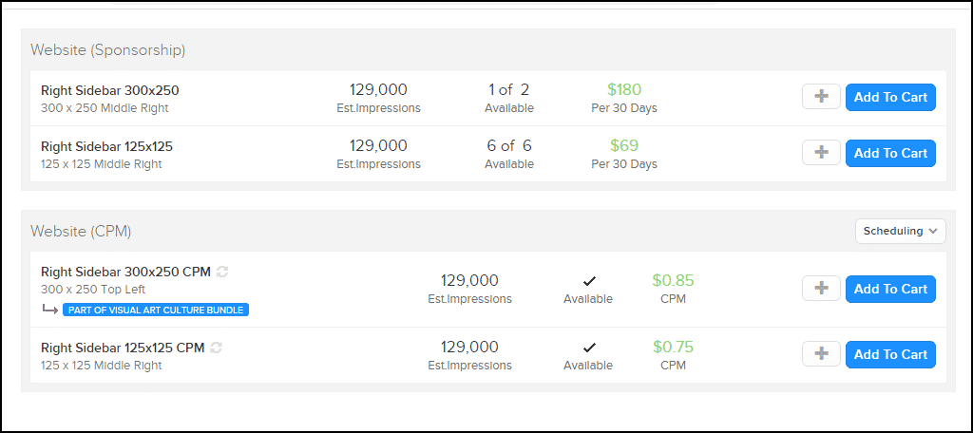Add Right Sidebar 125x125 sponsorship to cart

pos(890,153)
